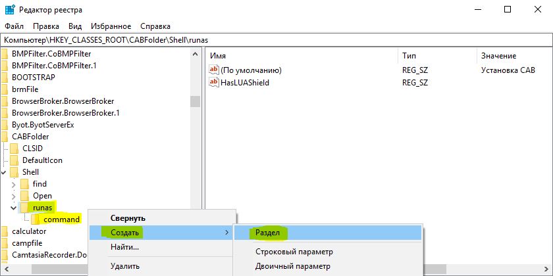Minimize the Registry Editor window

tap(477, 9)
